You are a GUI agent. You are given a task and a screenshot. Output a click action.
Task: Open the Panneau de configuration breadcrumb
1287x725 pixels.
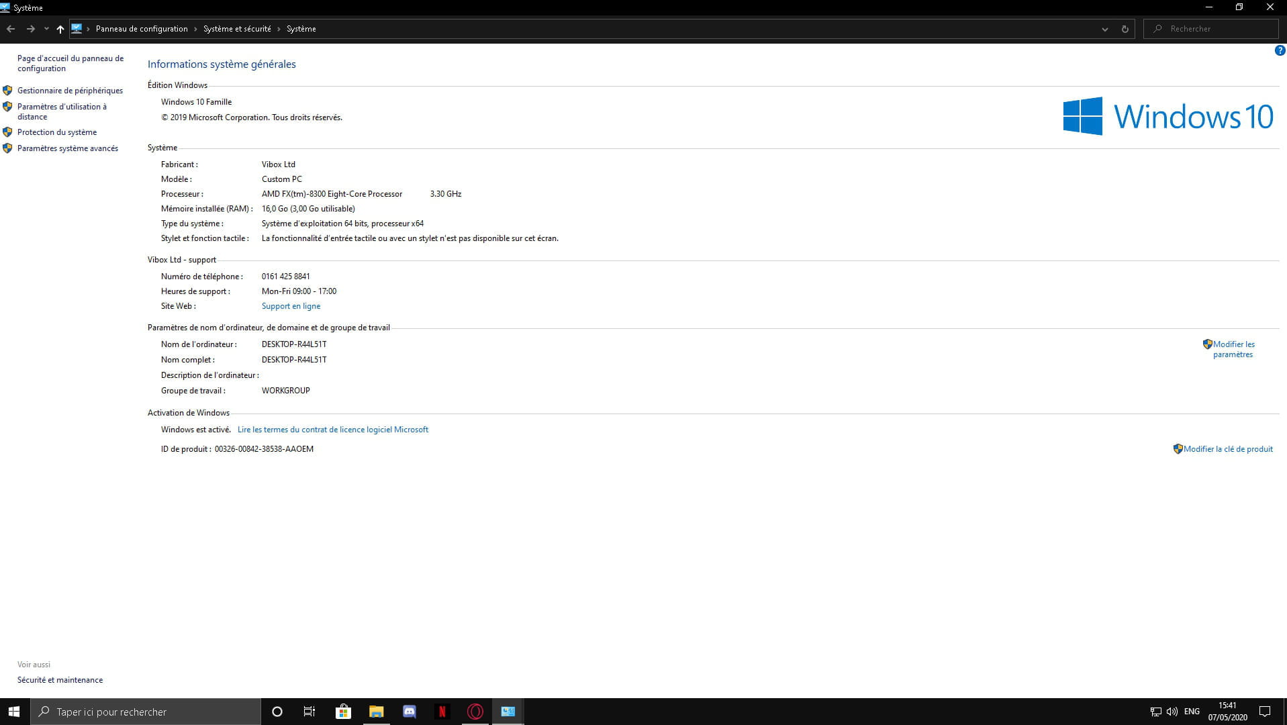(142, 29)
